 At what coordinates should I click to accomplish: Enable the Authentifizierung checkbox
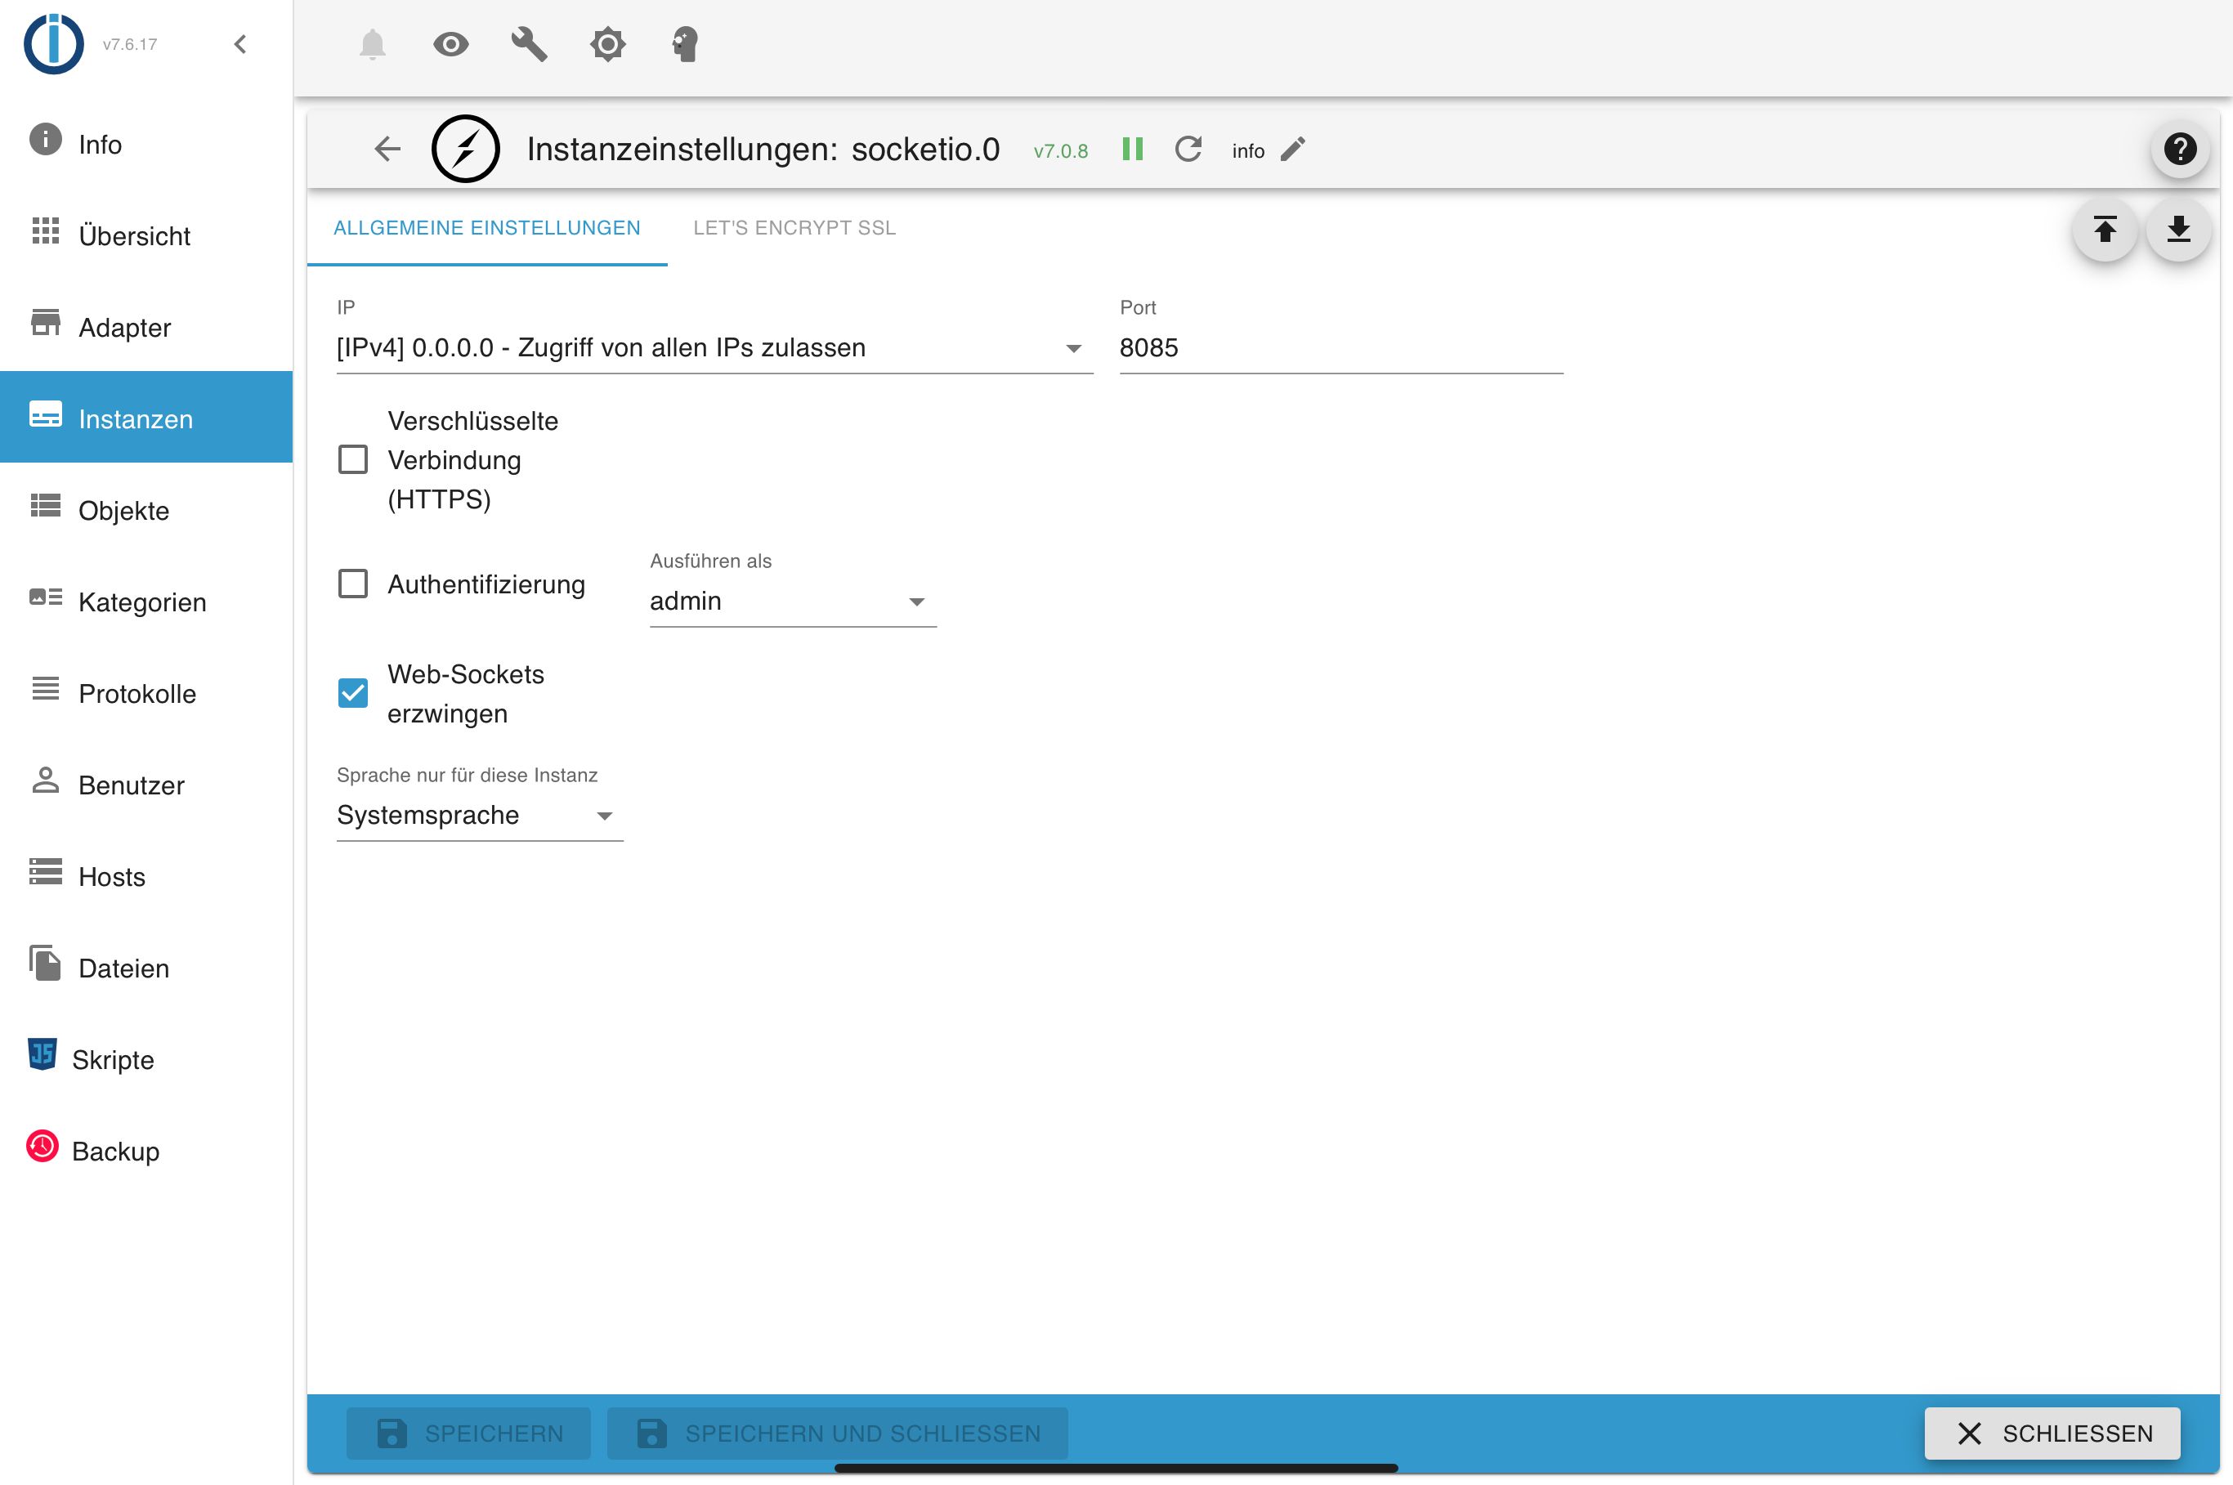point(353,584)
